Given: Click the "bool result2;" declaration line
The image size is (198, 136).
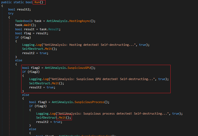Looking at the screenshot, I should (19, 9).
